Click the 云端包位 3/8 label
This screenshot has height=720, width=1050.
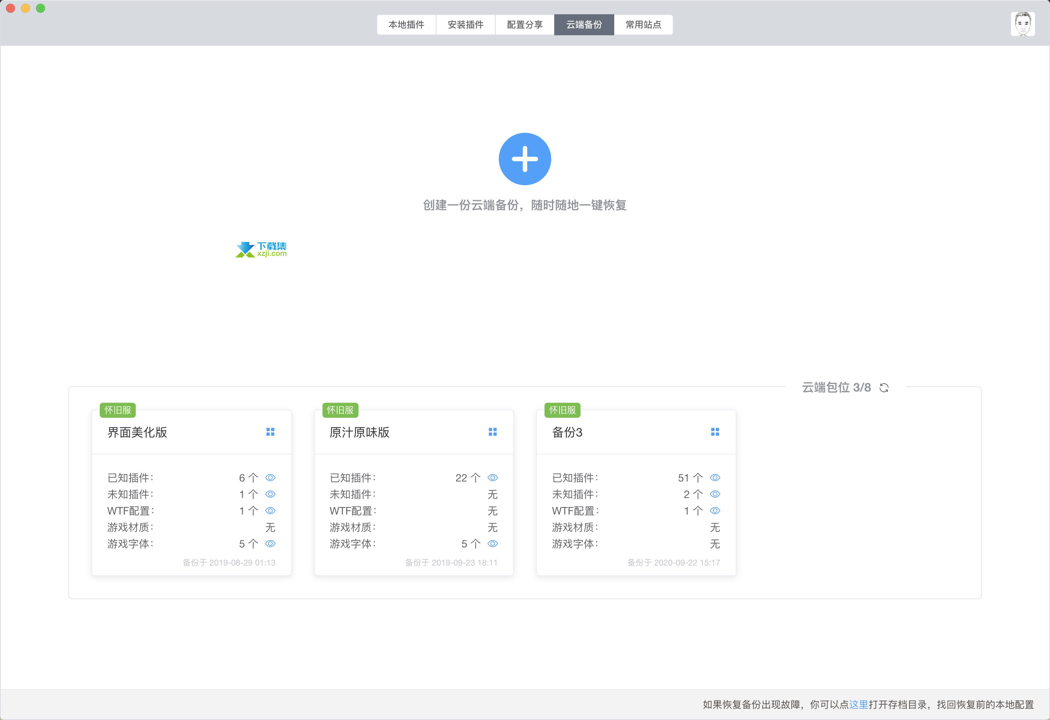[x=836, y=387]
